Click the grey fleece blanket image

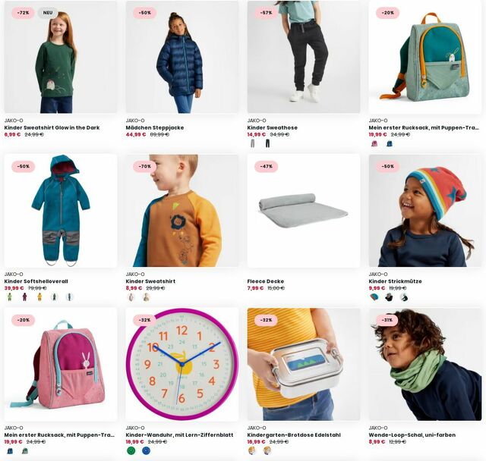(x=304, y=211)
